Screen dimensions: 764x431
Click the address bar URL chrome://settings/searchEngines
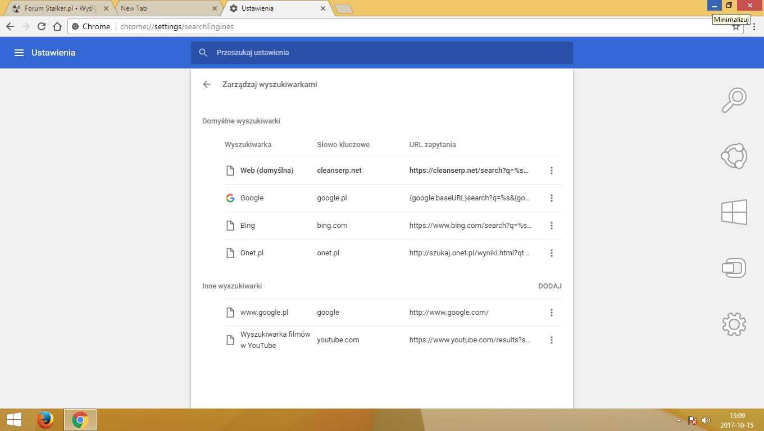click(x=177, y=26)
